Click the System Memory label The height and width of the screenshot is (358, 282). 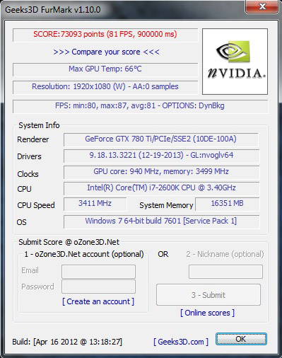(x=166, y=205)
